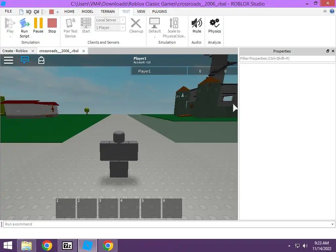Click the taskbar network icon
The height and width of the screenshot is (252, 336).
pyautogui.click(x=297, y=246)
